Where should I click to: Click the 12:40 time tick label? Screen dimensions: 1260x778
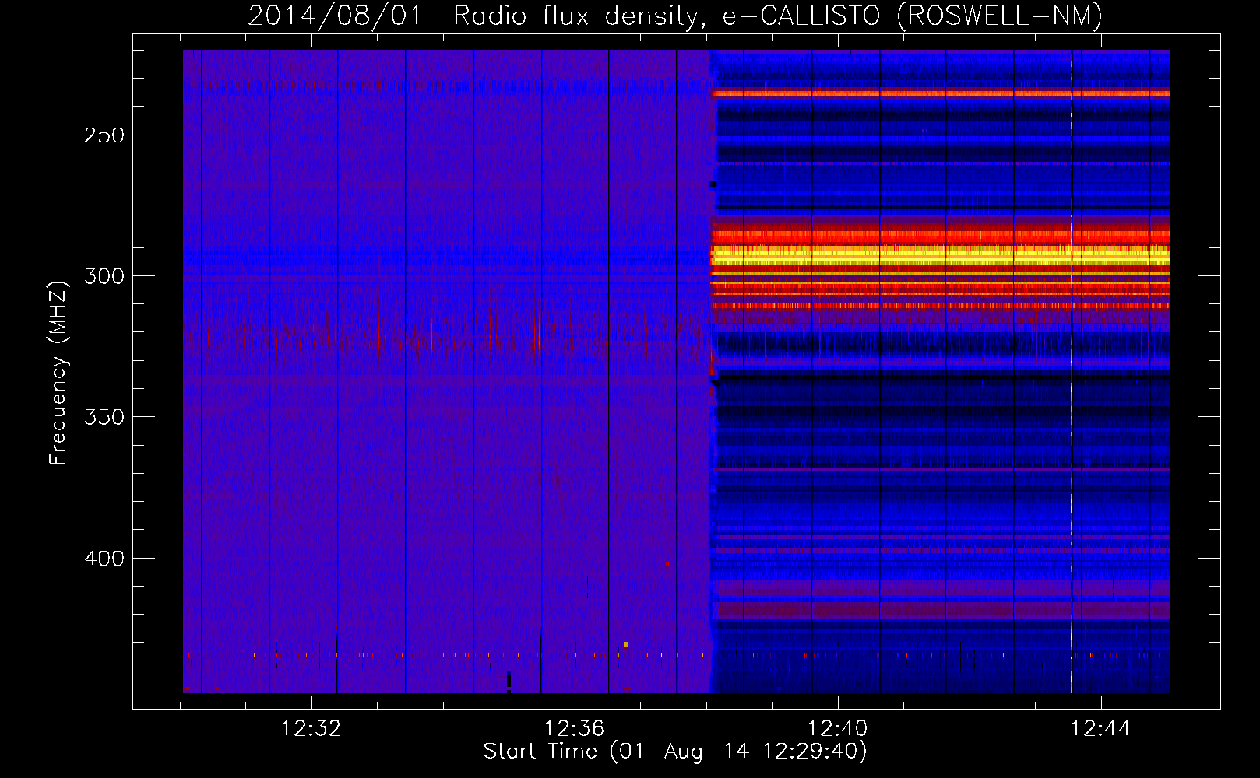pos(838,729)
